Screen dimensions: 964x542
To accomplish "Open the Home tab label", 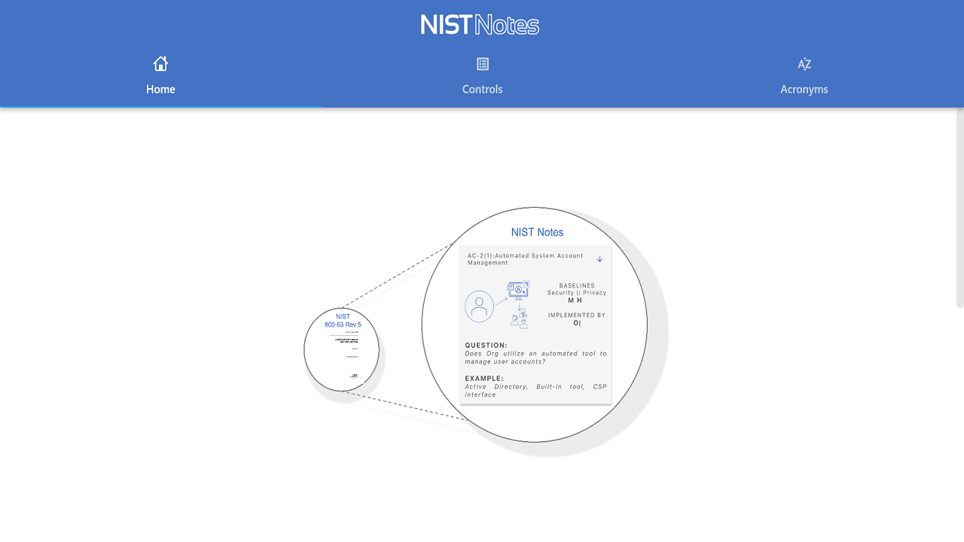I will click(x=160, y=89).
